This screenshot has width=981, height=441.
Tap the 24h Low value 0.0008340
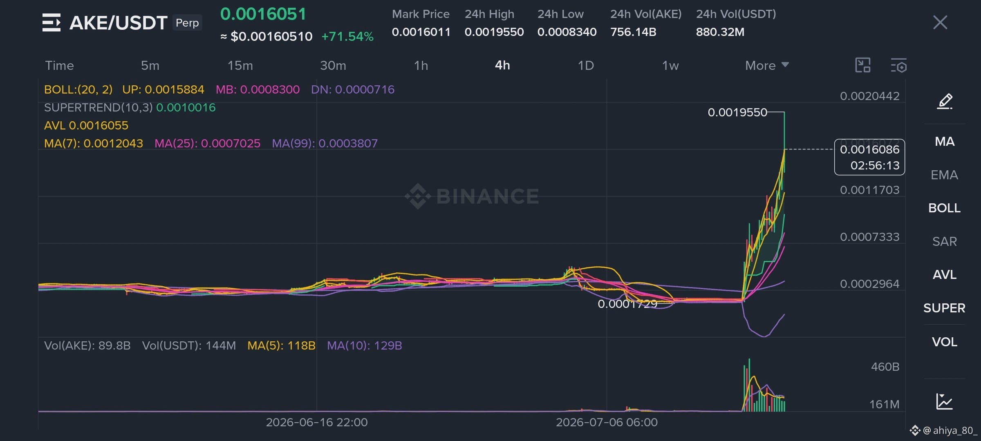pos(567,32)
